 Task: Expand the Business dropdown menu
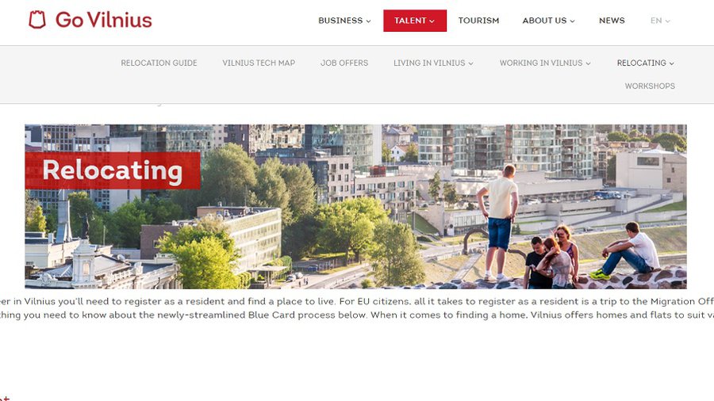point(344,21)
